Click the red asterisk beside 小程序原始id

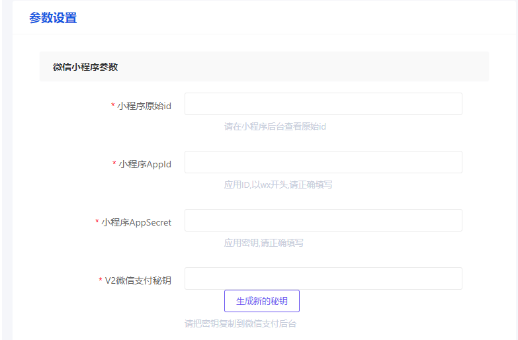coord(113,106)
